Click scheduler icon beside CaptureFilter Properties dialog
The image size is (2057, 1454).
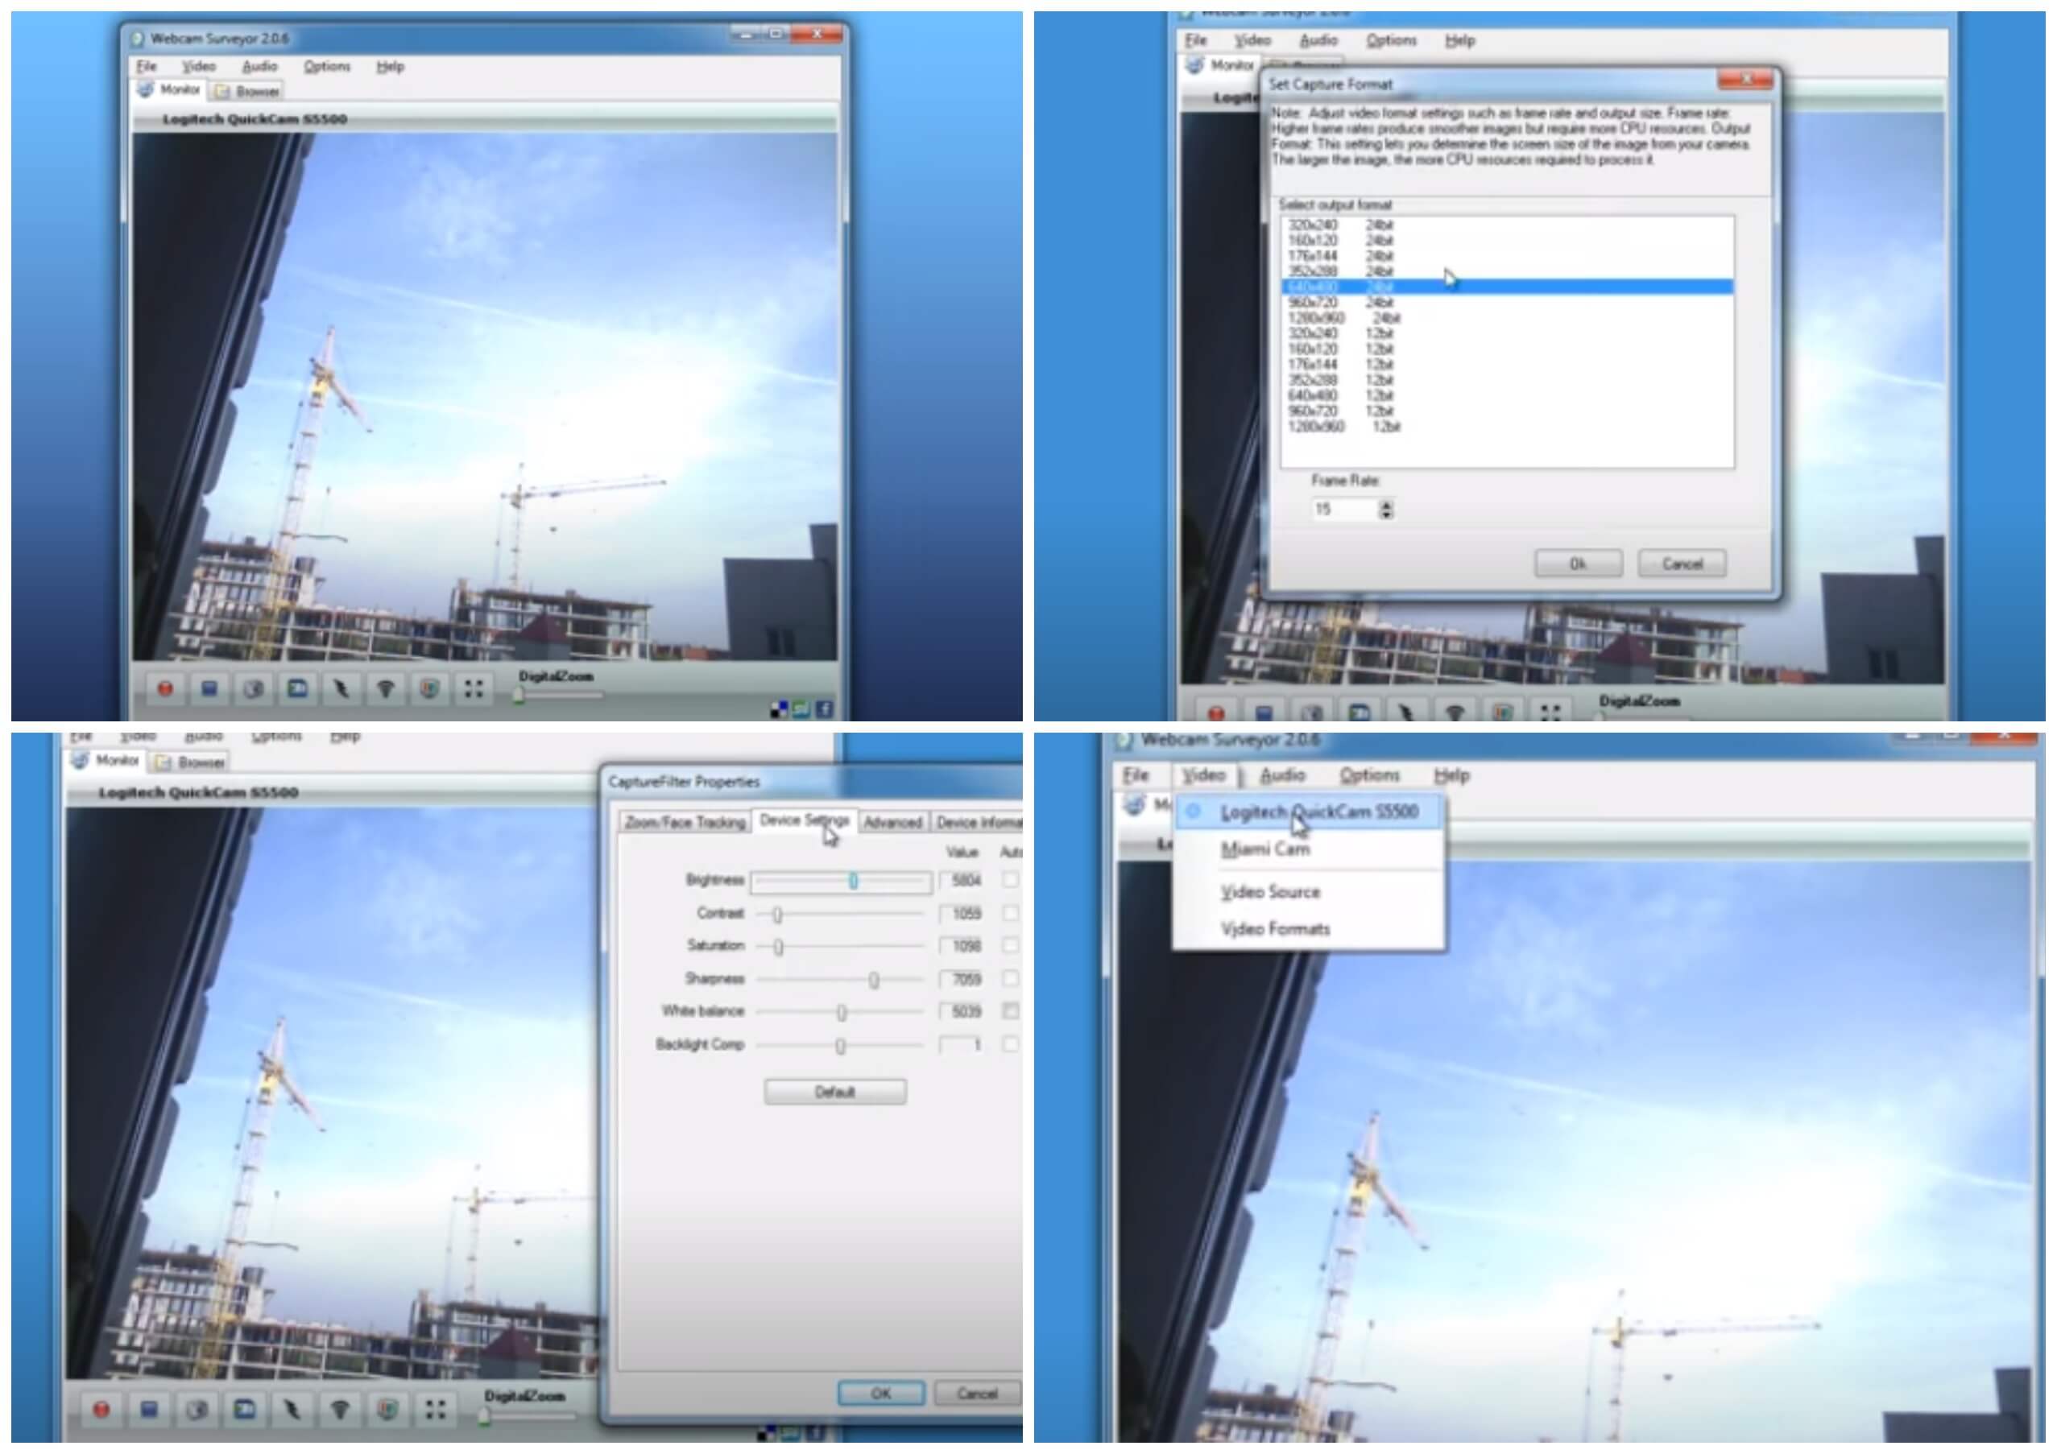coord(244,1409)
